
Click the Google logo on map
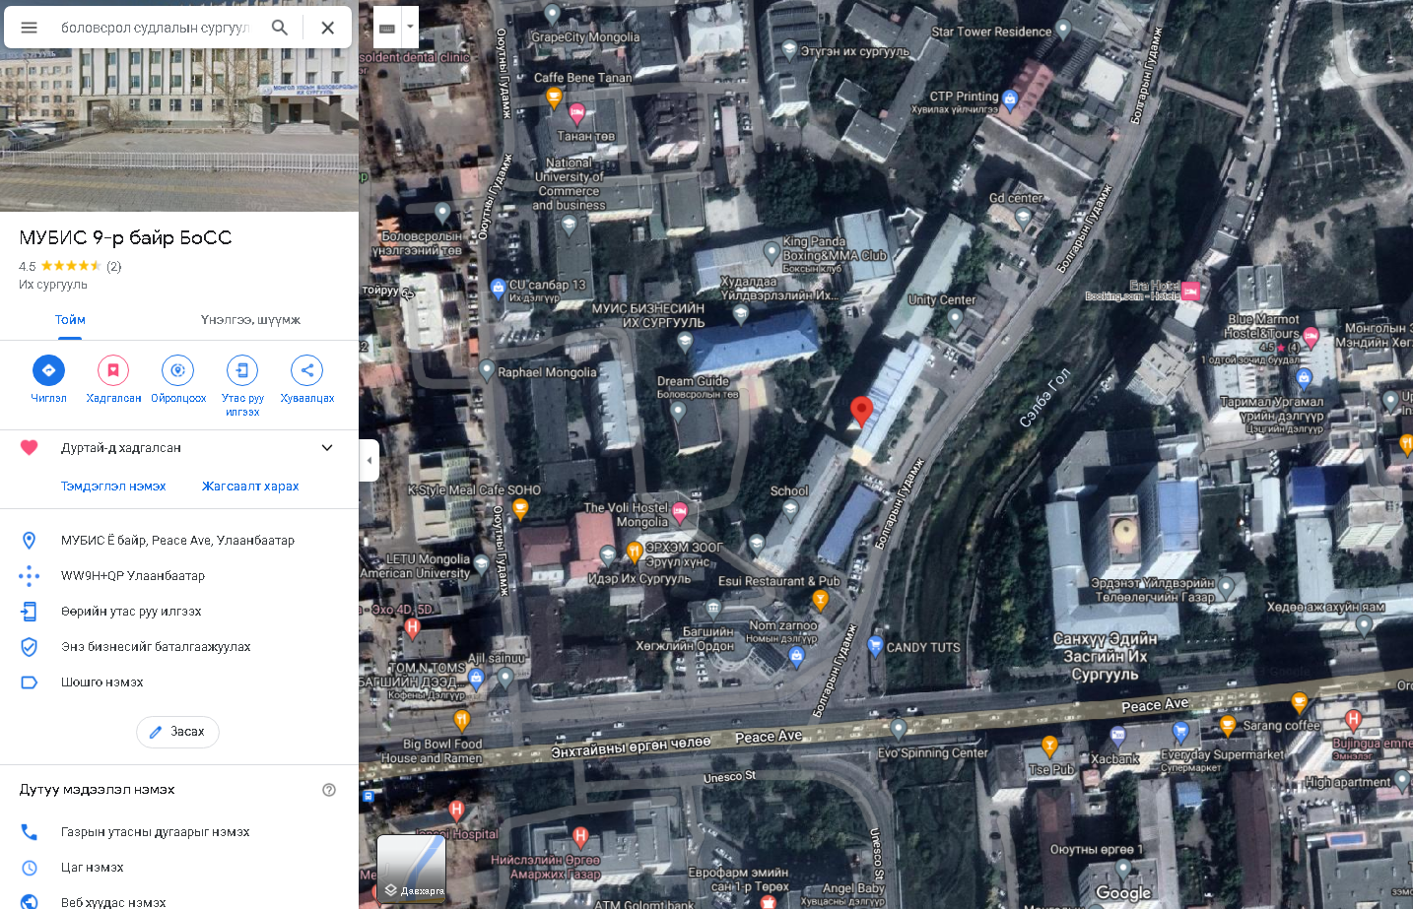point(1123,893)
